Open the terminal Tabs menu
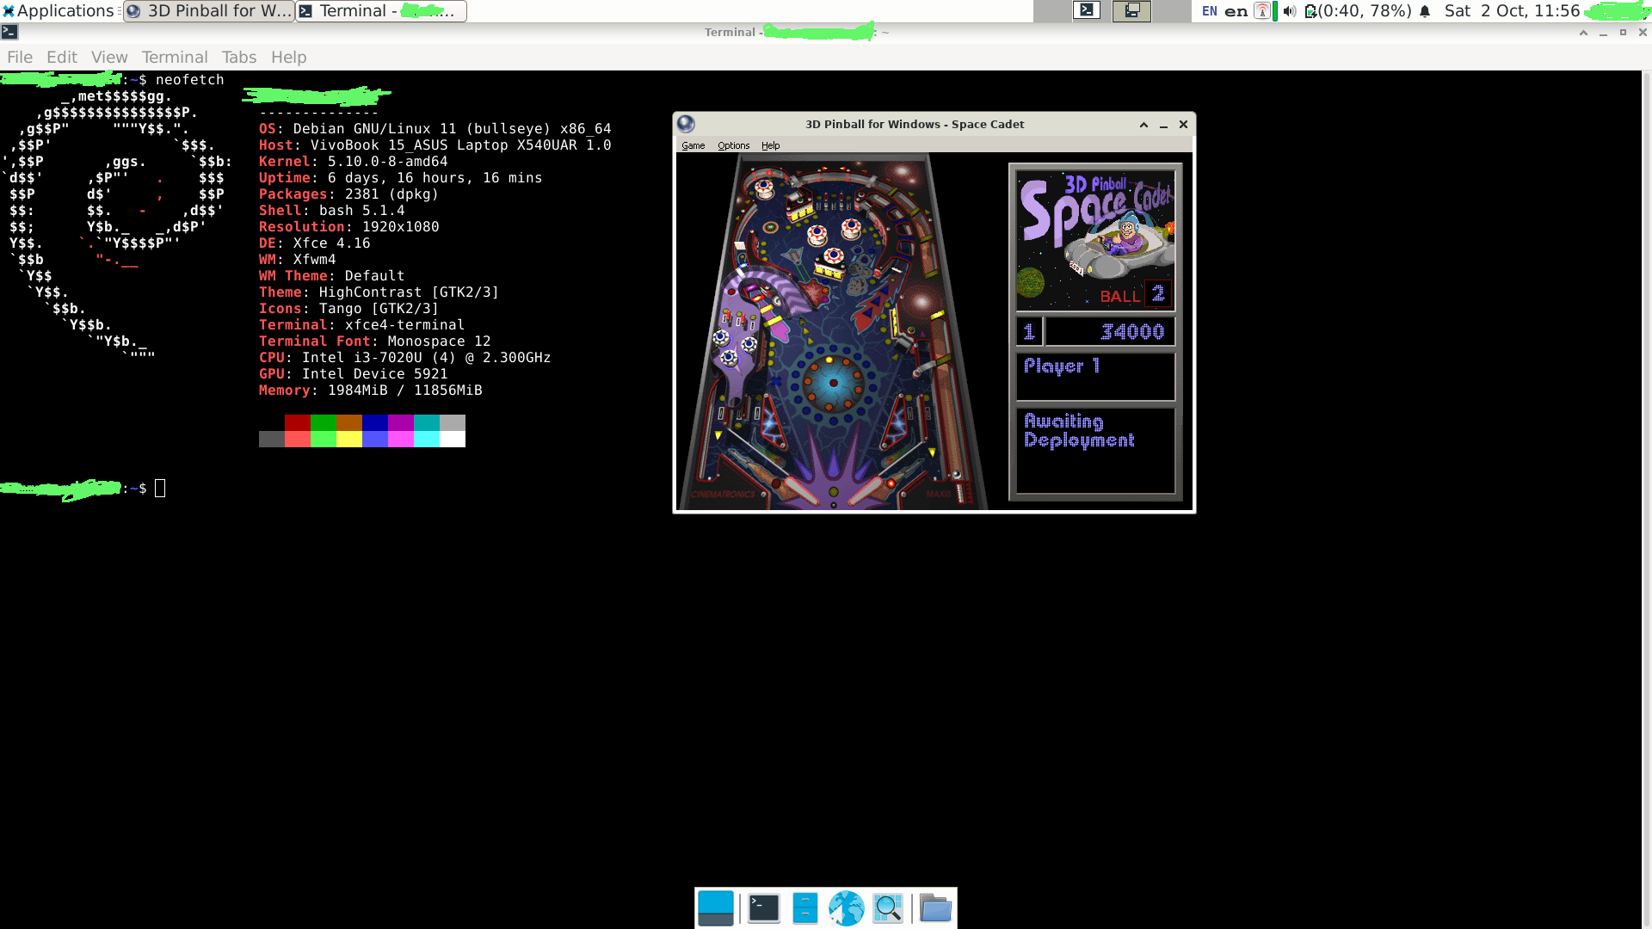This screenshot has height=929, width=1652. (239, 57)
